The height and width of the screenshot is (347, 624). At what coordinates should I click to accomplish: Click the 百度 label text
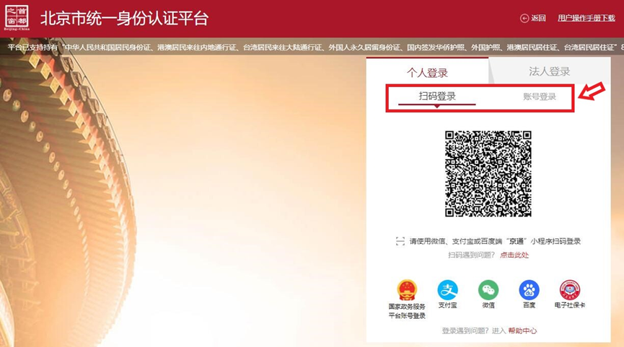coord(529,305)
